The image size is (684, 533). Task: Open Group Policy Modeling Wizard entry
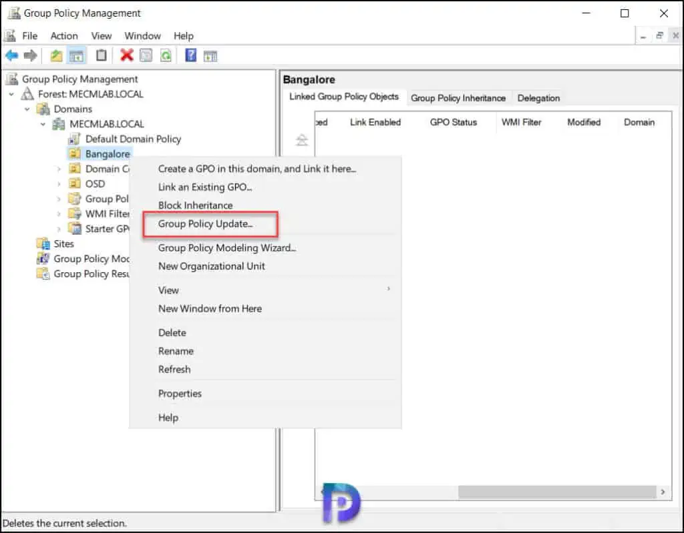click(227, 247)
